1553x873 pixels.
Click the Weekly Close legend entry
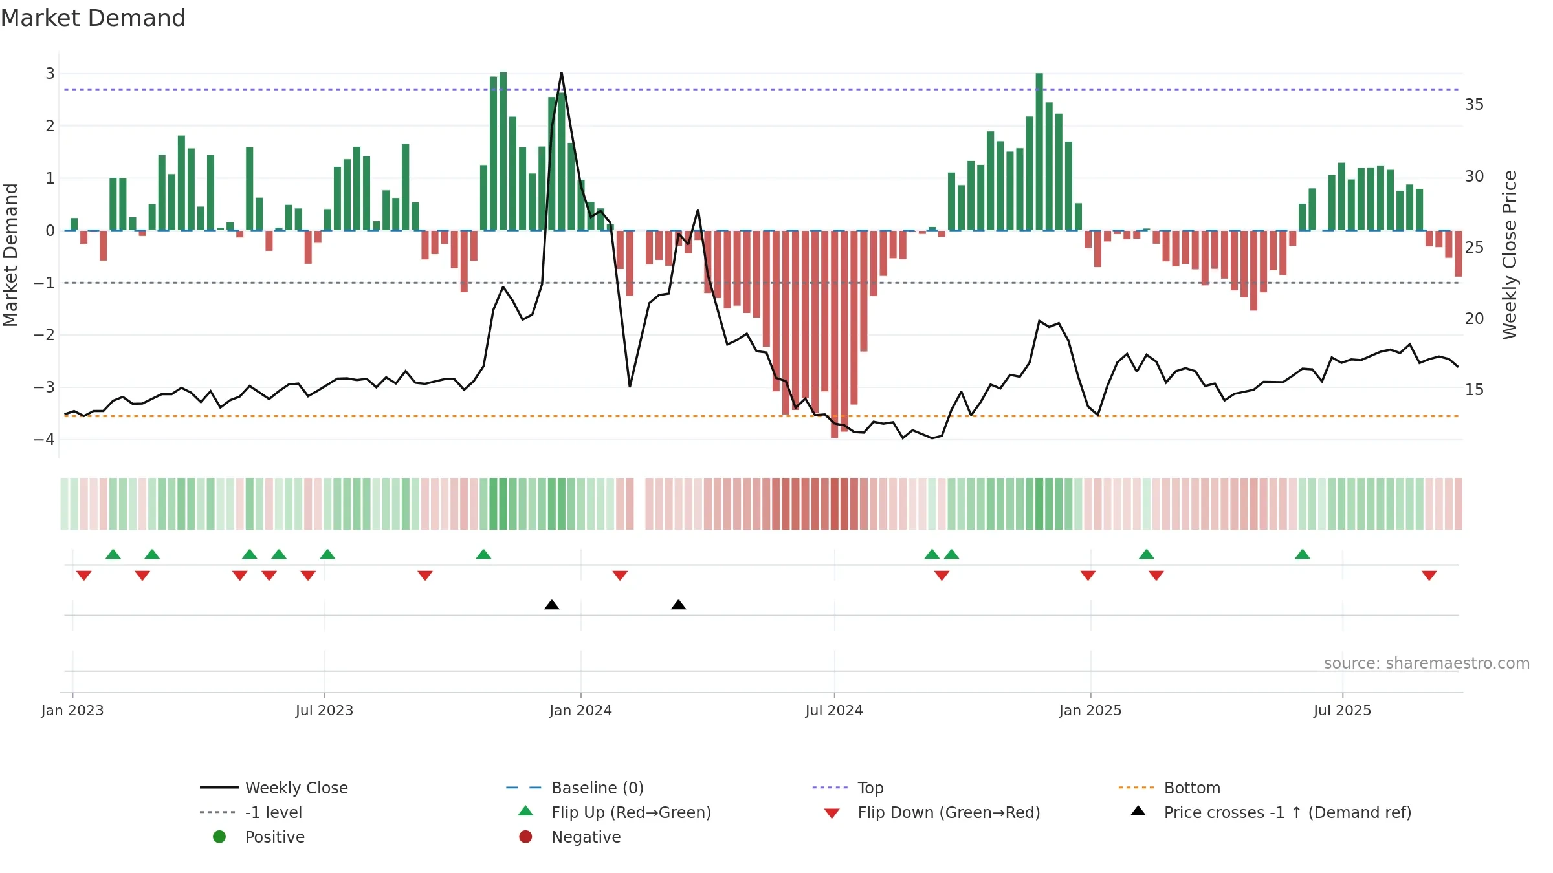(x=274, y=788)
